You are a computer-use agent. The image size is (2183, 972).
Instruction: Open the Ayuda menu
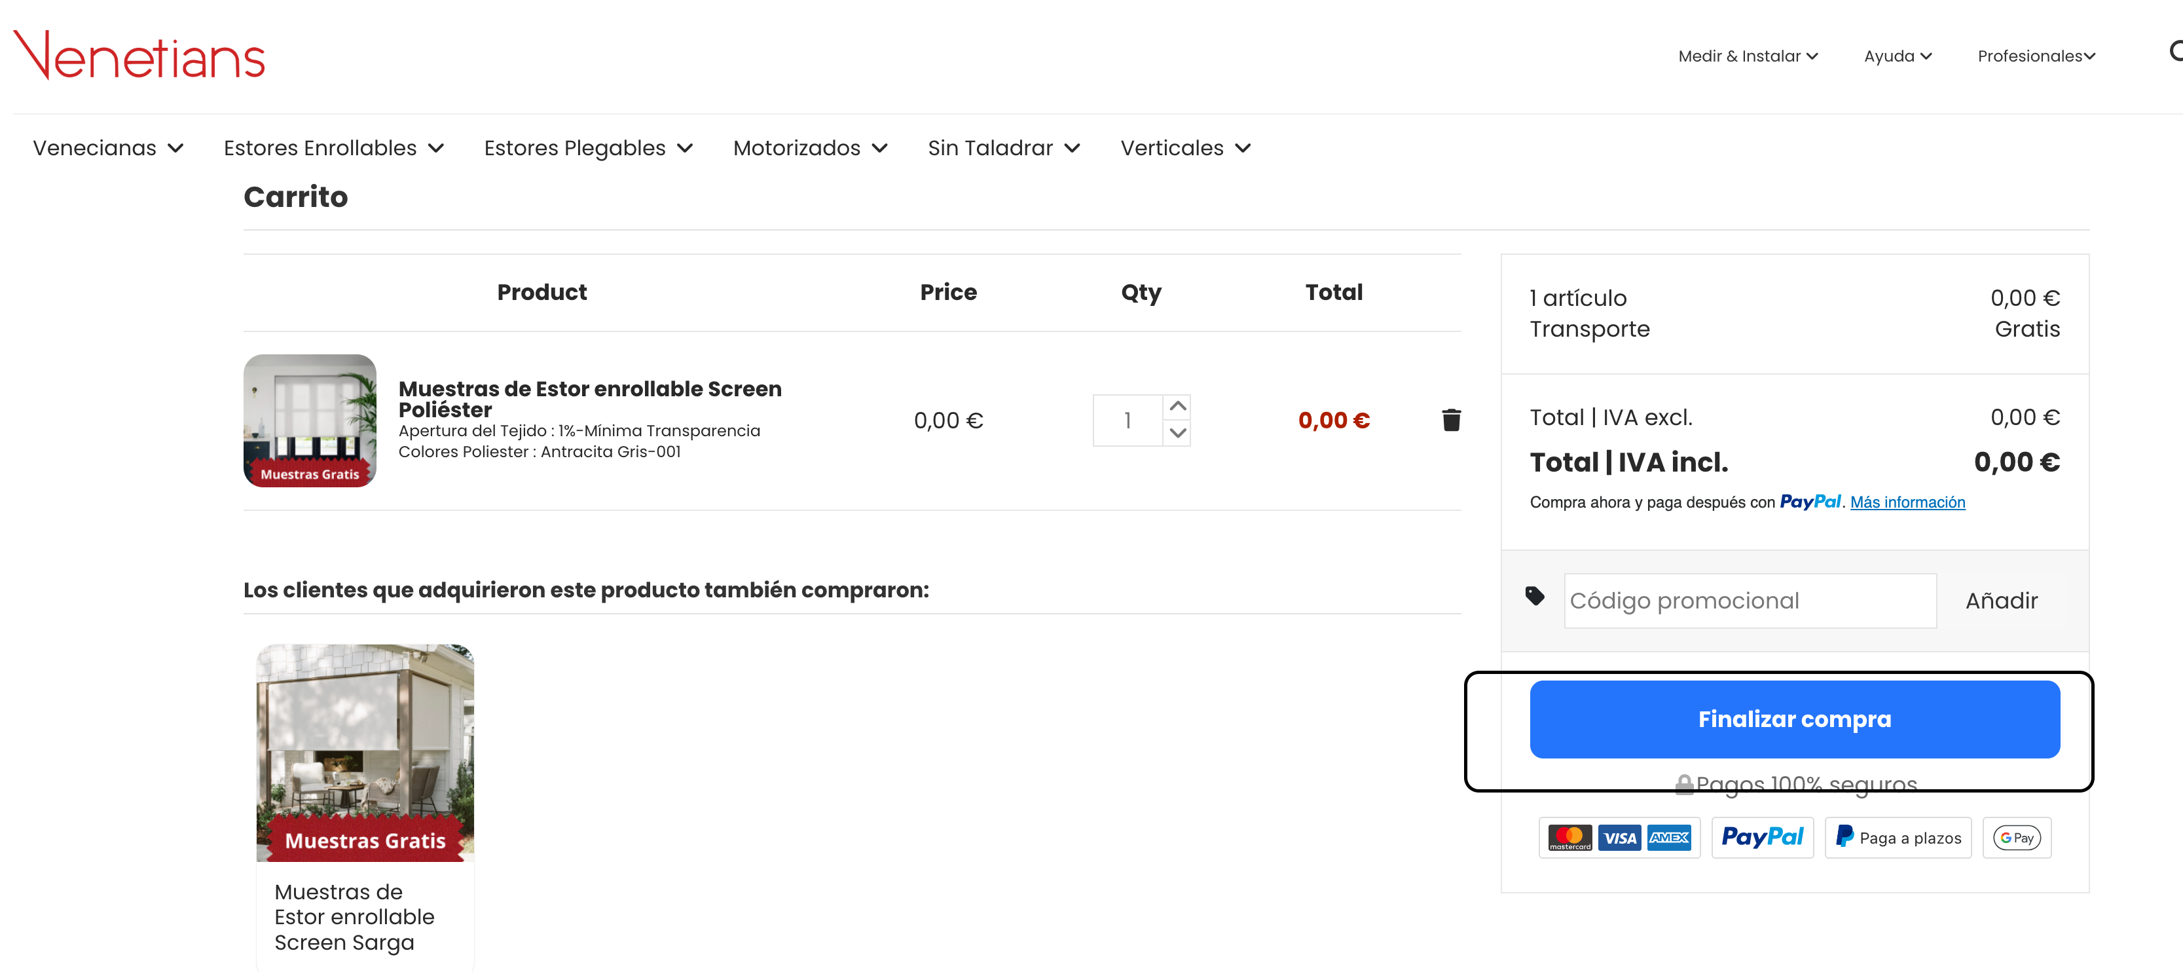point(1898,56)
